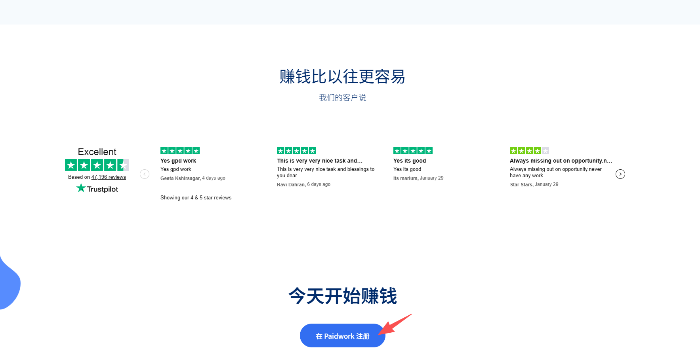Screen dimensions: 700x362
Task: Click the Trustpilot star logo
Action: pos(81,188)
